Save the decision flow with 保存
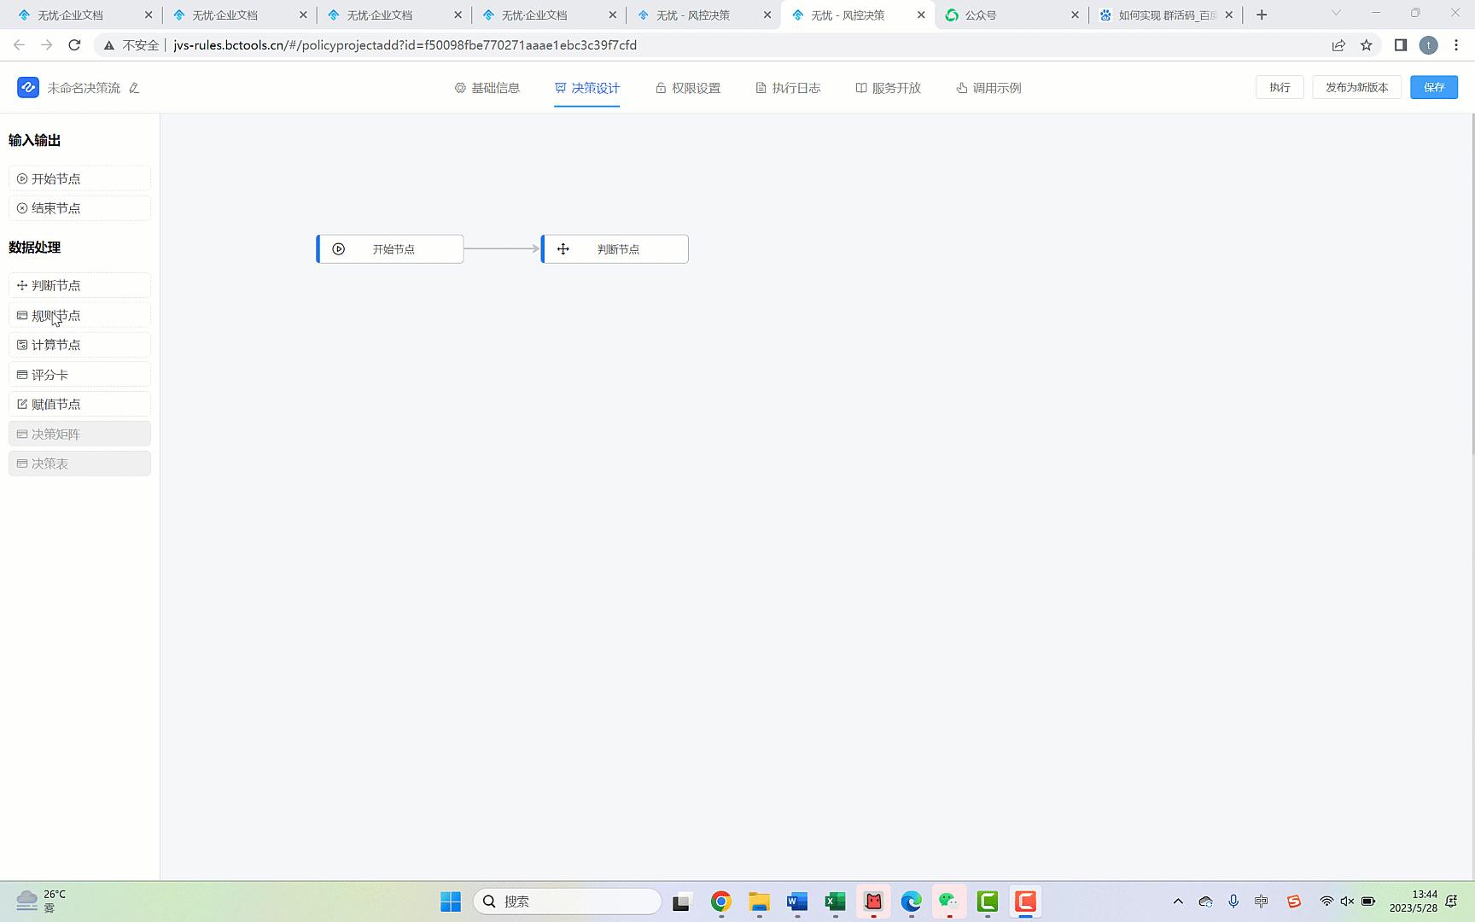Viewport: 1475px width, 922px height. (1434, 87)
